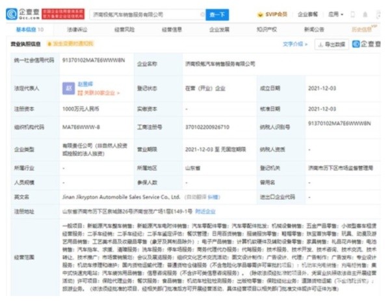Open the 历史信息 VIP tab

point(364,29)
